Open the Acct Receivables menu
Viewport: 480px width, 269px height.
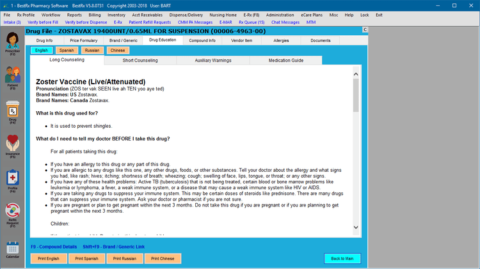[x=147, y=15]
